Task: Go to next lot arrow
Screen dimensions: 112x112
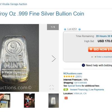Action: (x=80, y=29)
